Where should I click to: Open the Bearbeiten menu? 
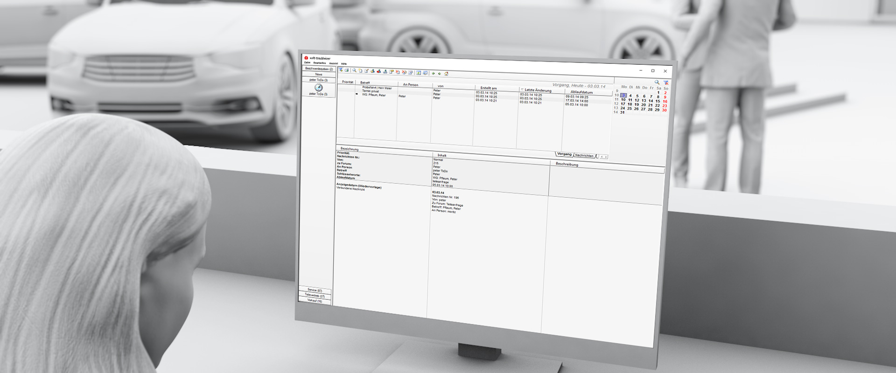point(320,63)
